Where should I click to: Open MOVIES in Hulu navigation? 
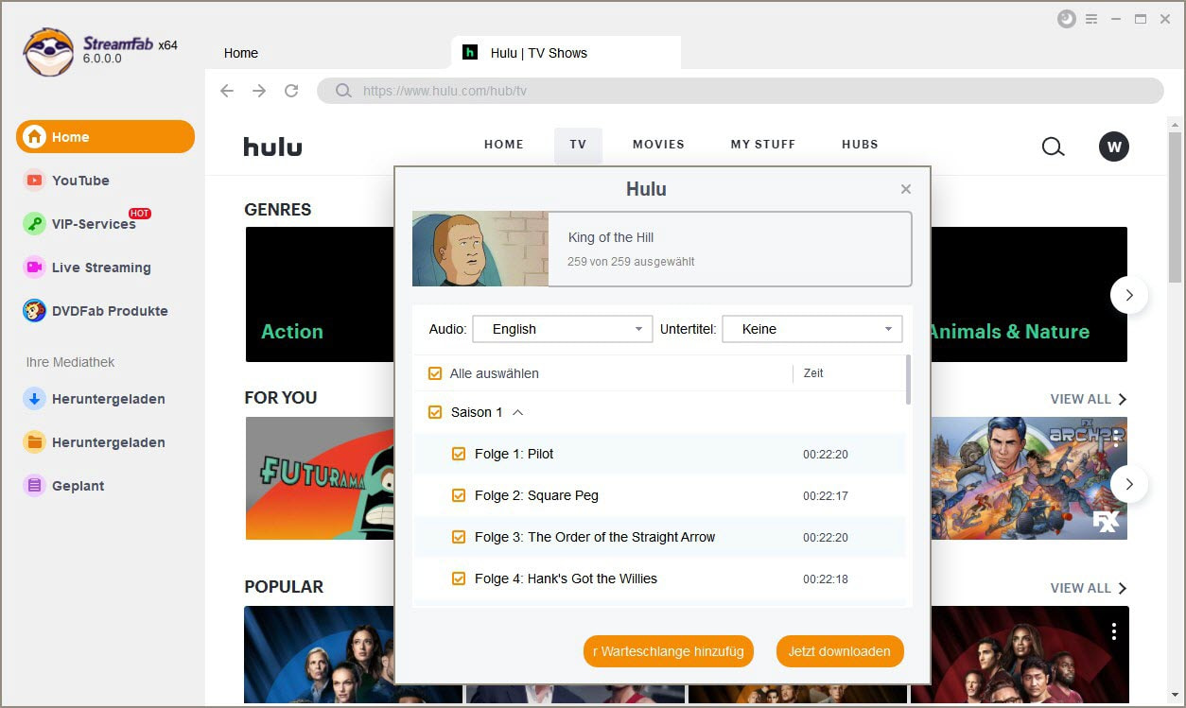coord(658,145)
